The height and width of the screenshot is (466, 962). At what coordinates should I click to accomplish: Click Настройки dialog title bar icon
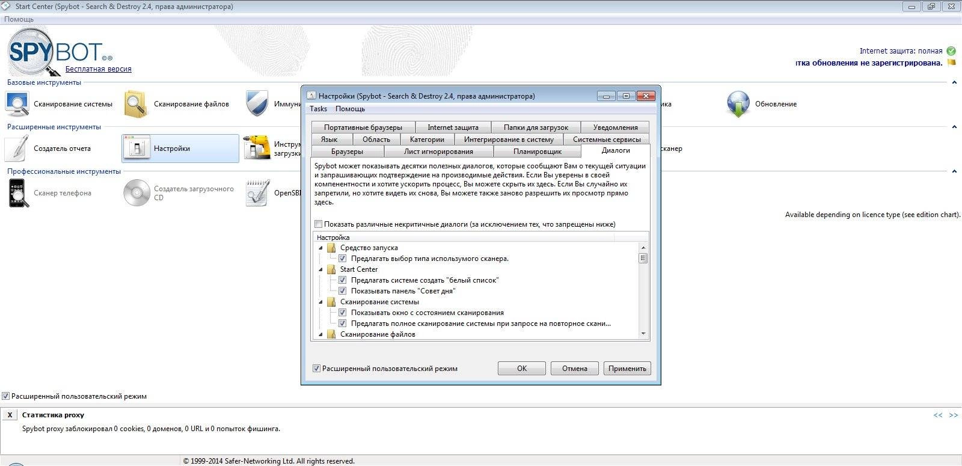pos(311,96)
